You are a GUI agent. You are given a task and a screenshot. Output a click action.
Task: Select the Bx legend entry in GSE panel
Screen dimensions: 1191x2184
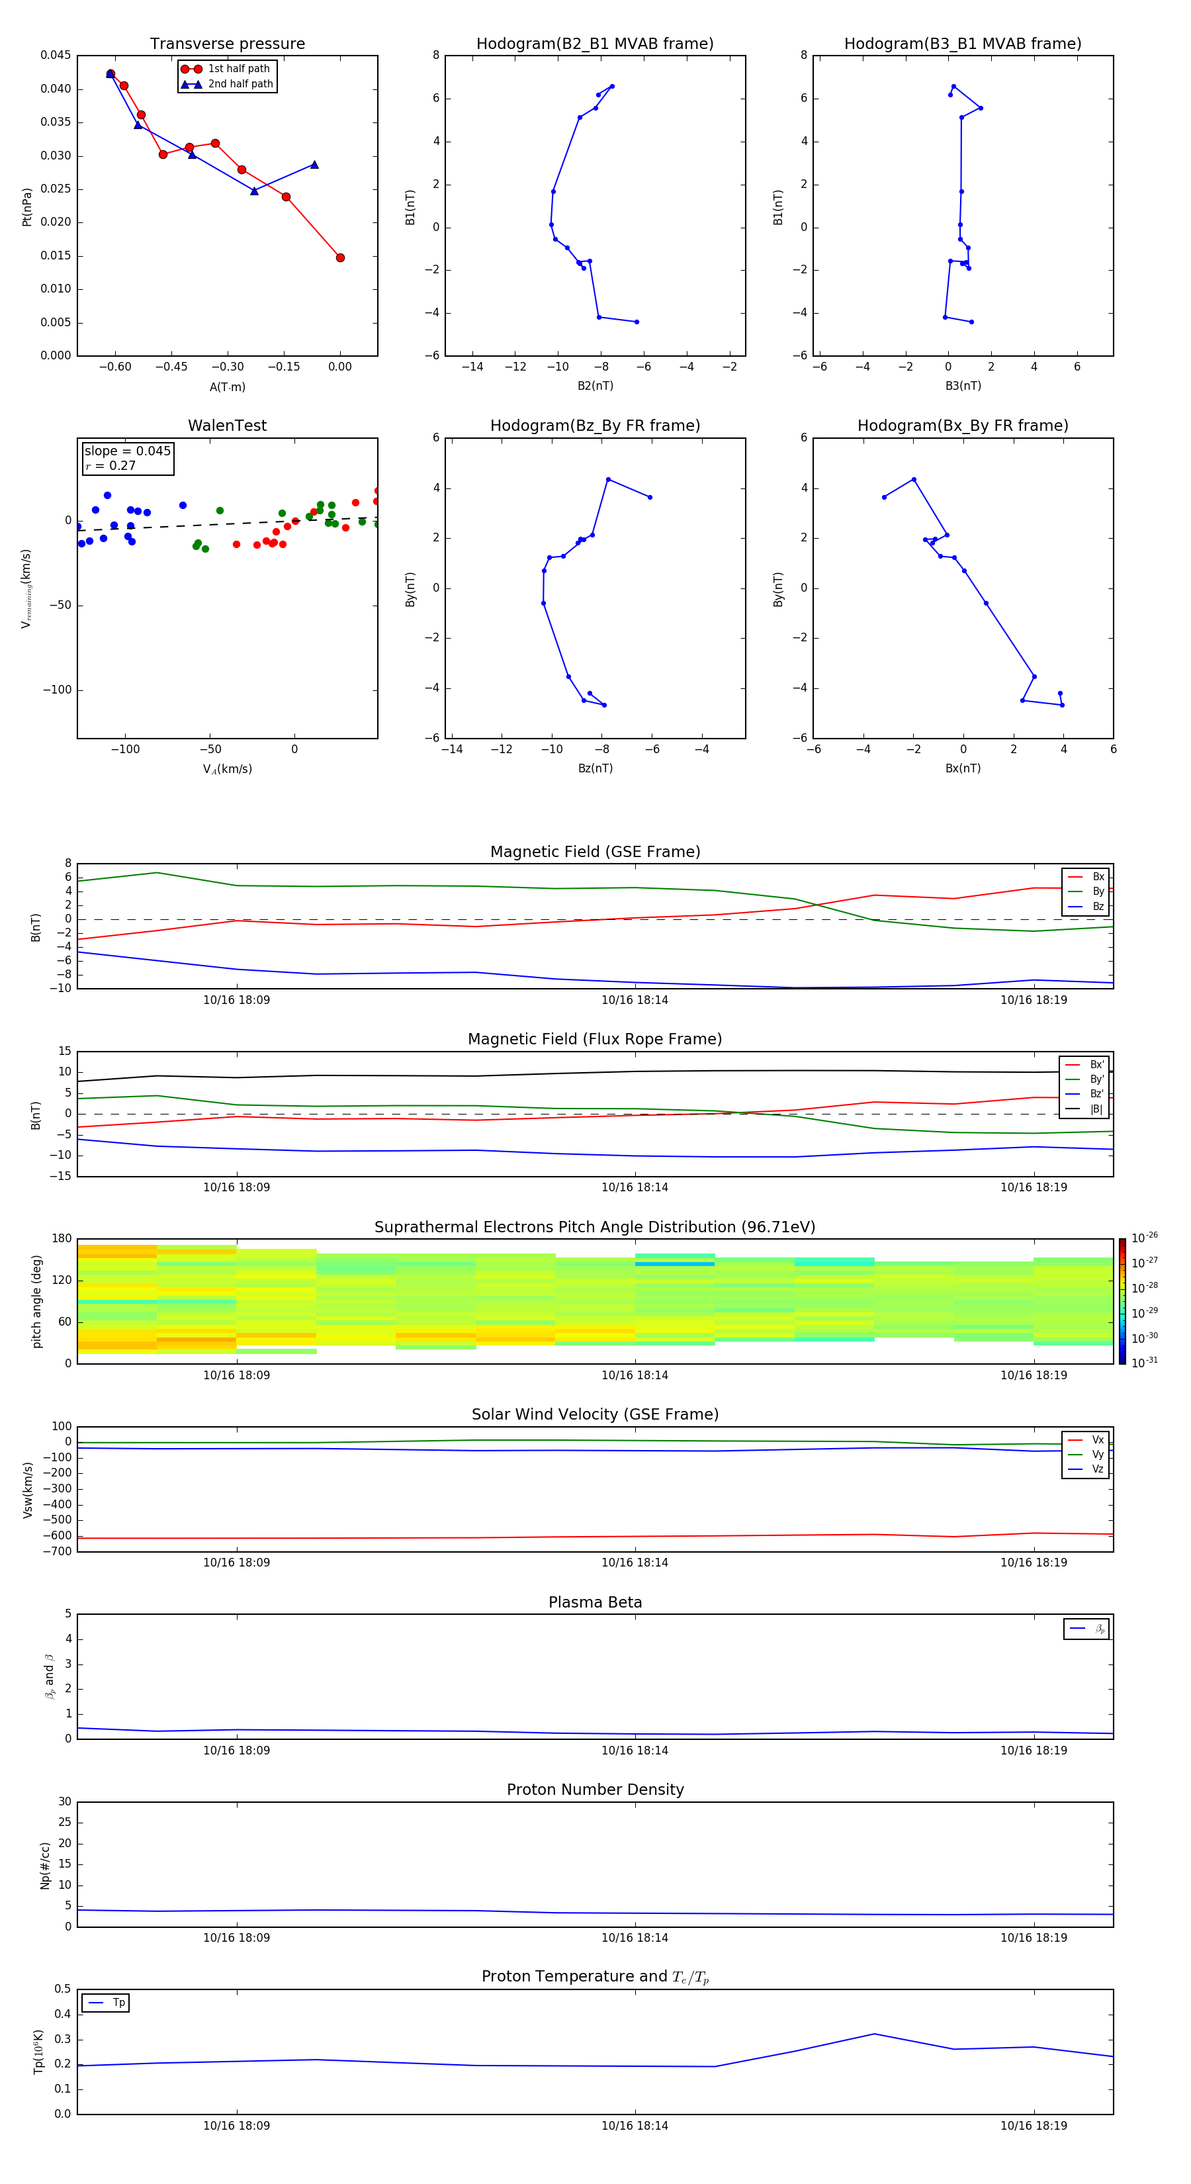pos(1086,877)
